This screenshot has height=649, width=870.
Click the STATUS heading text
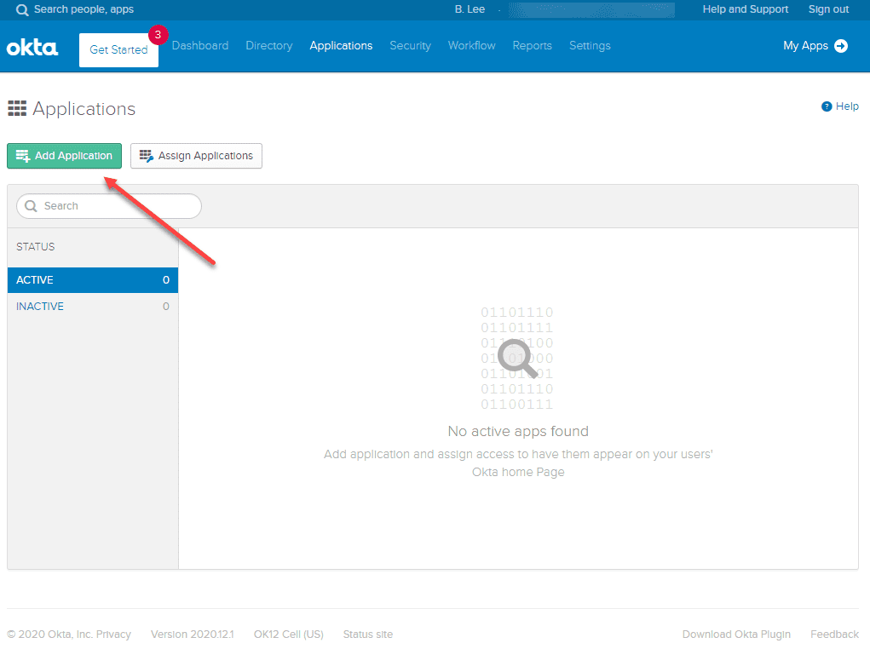[36, 247]
